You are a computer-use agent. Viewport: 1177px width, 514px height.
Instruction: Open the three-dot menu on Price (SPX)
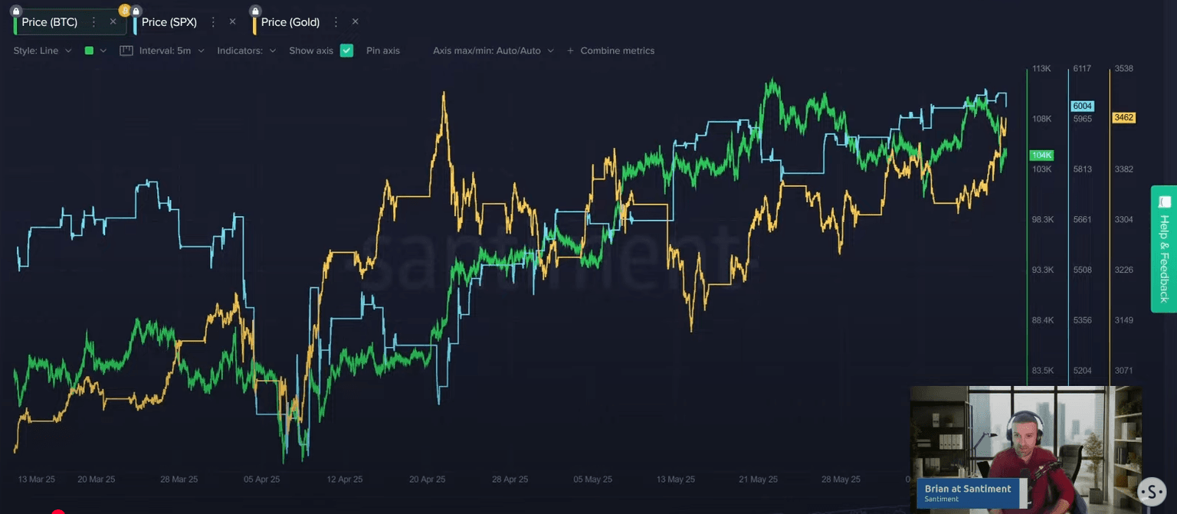pyautogui.click(x=213, y=22)
